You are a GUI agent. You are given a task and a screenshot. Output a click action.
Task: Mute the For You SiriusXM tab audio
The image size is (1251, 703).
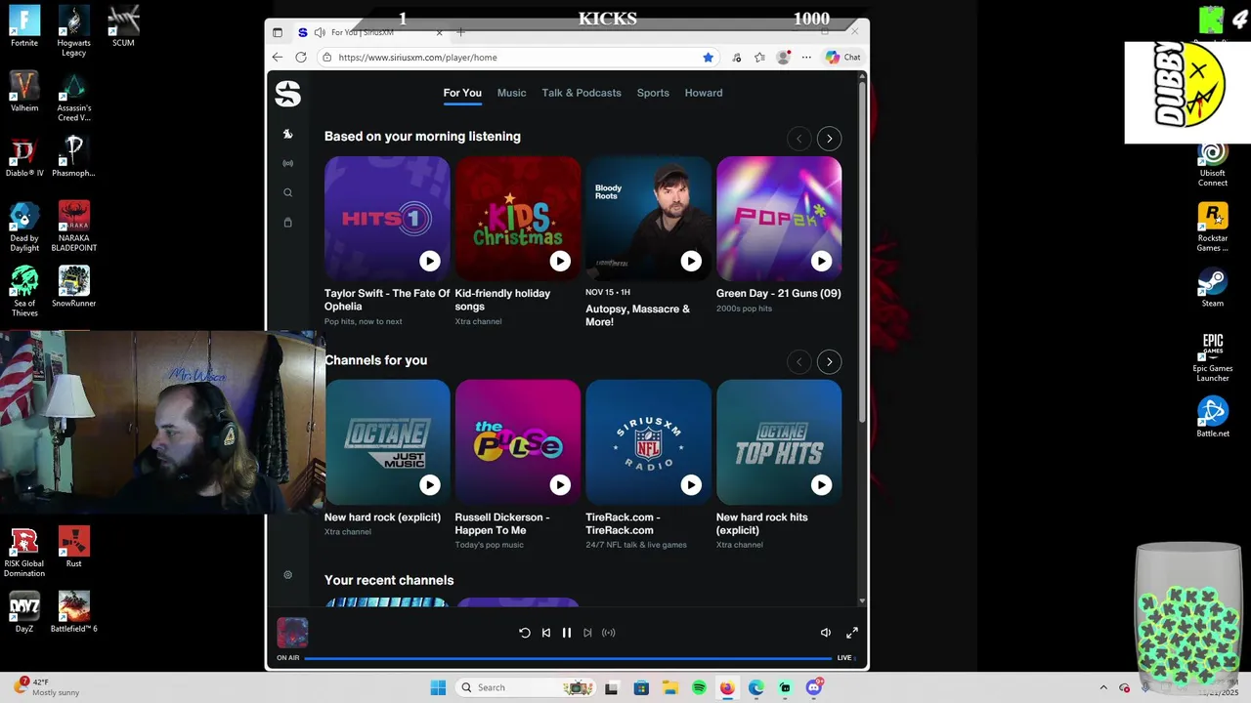[x=319, y=32]
